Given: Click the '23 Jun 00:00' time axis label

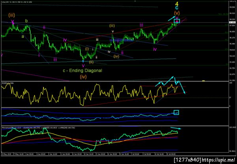Looking at the screenshot, I should pyautogui.click(x=100, y=154).
